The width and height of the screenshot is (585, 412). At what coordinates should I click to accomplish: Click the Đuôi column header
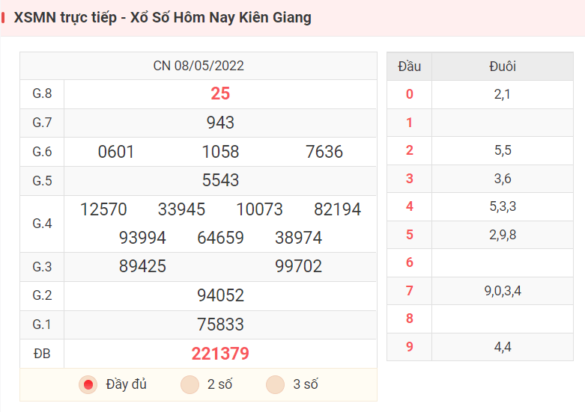[x=503, y=67]
